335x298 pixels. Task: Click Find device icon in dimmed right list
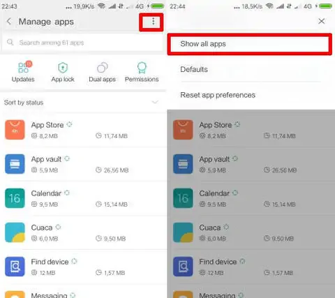pos(183,267)
